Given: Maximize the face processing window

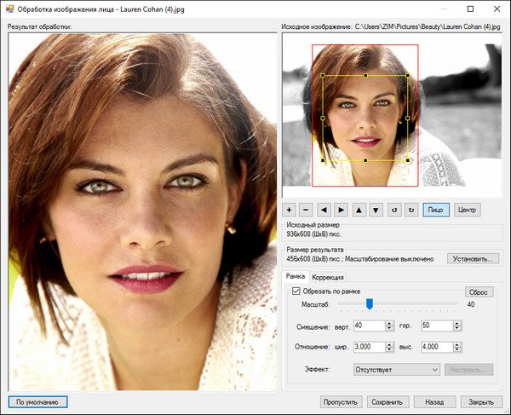Looking at the screenshot, I should click(470, 9).
